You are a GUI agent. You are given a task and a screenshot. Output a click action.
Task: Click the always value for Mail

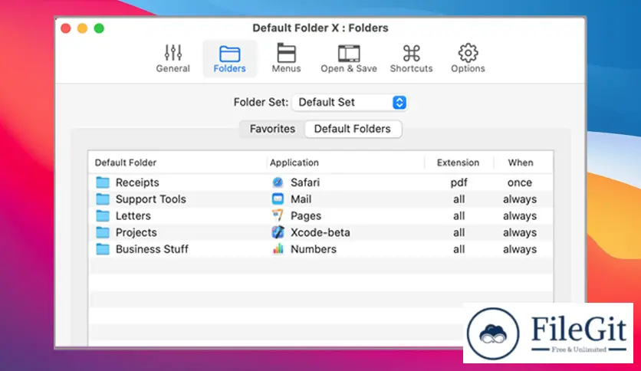click(520, 199)
